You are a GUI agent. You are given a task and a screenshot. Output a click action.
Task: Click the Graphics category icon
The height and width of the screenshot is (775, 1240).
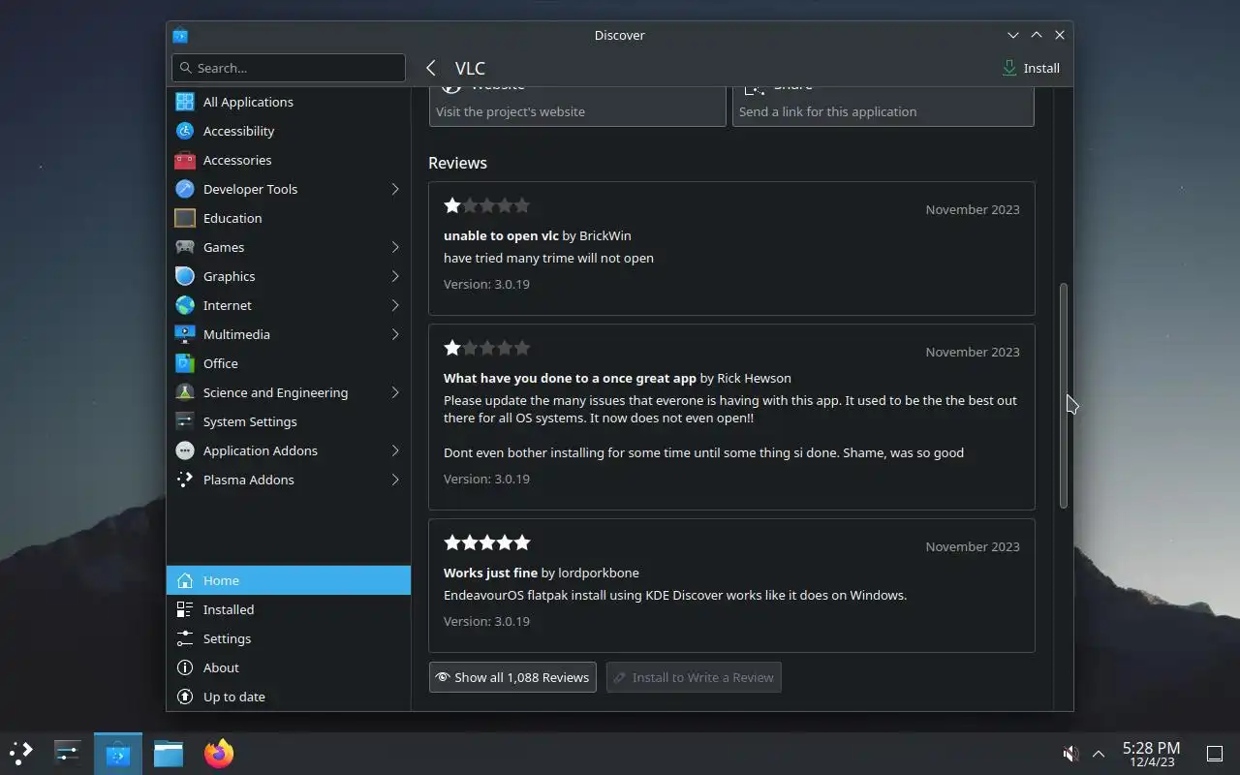[x=185, y=276]
